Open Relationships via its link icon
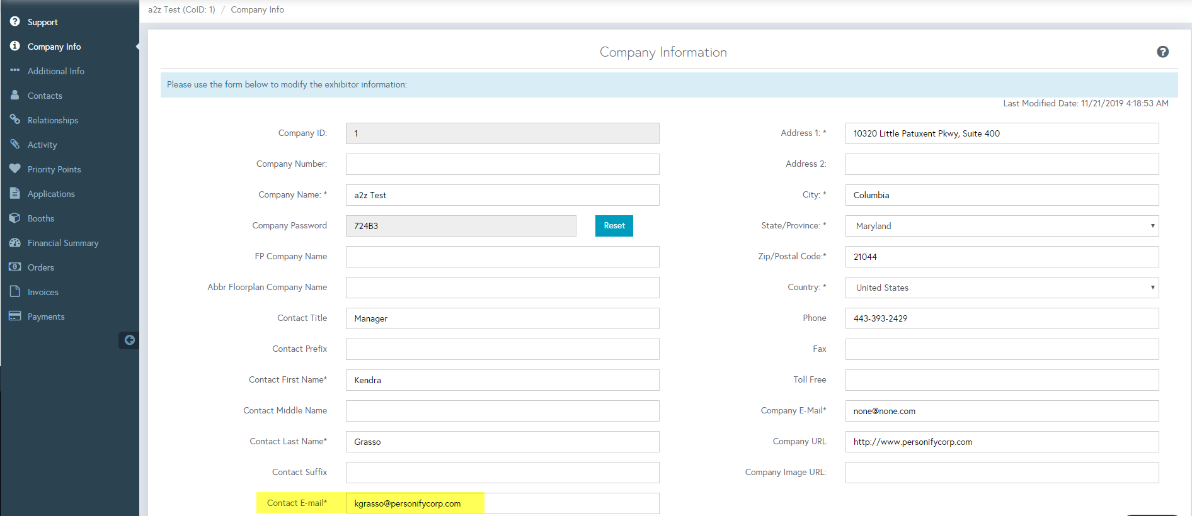The image size is (1192, 516). 15,120
